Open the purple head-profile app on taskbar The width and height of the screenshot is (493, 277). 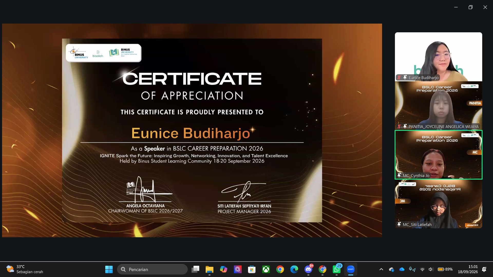click(238, 269)
